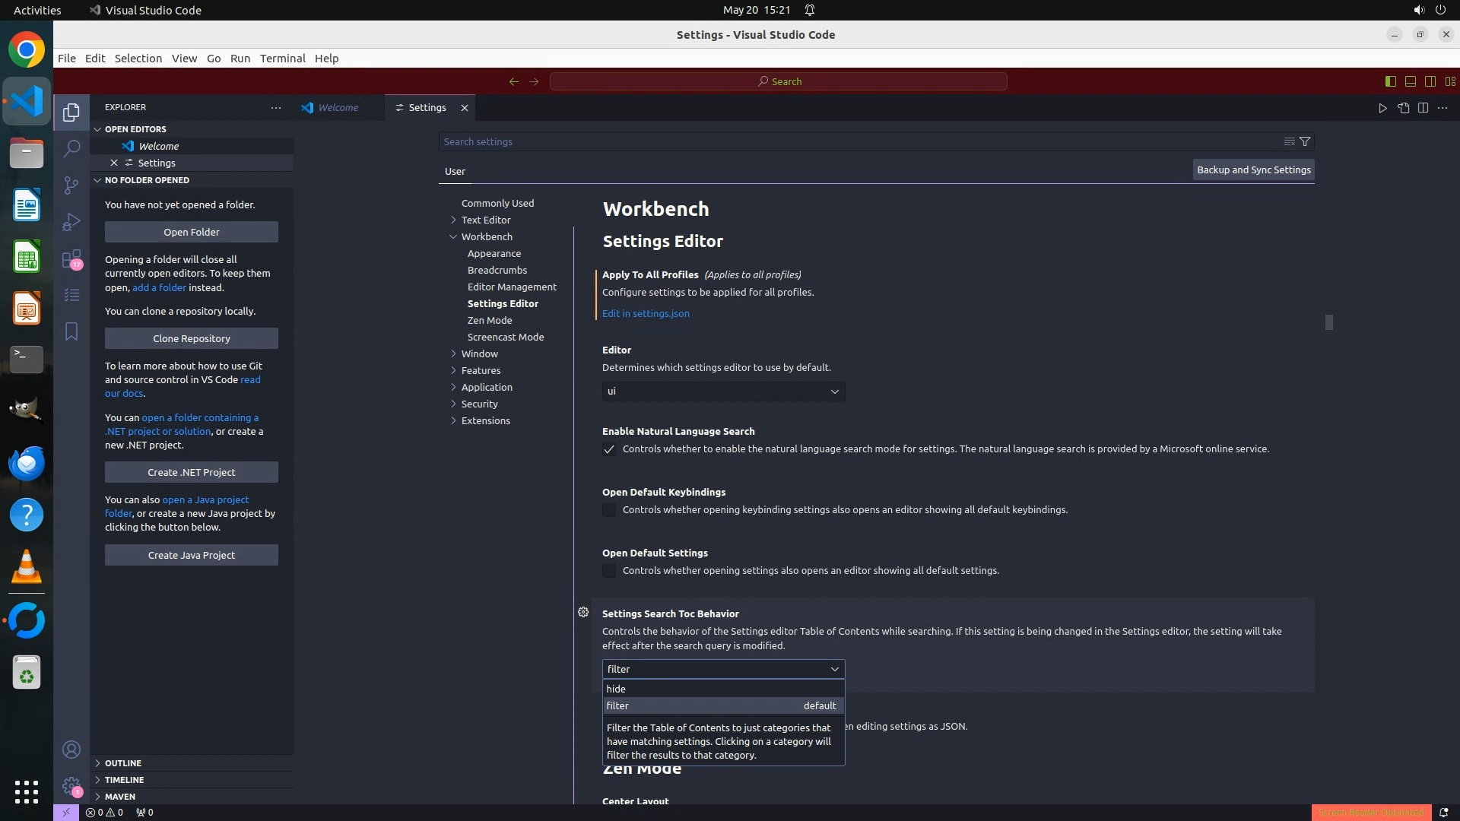This screenshot has height=821, width=1460.
Task: Open the Extensions view icon
Action: [x=71, y=259]
